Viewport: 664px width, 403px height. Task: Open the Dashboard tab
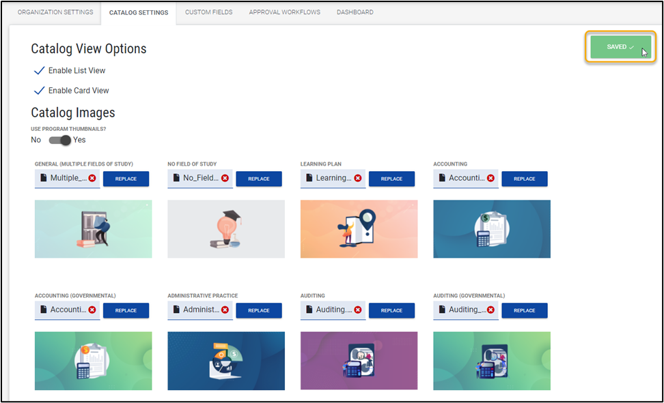tap(355, 12)
